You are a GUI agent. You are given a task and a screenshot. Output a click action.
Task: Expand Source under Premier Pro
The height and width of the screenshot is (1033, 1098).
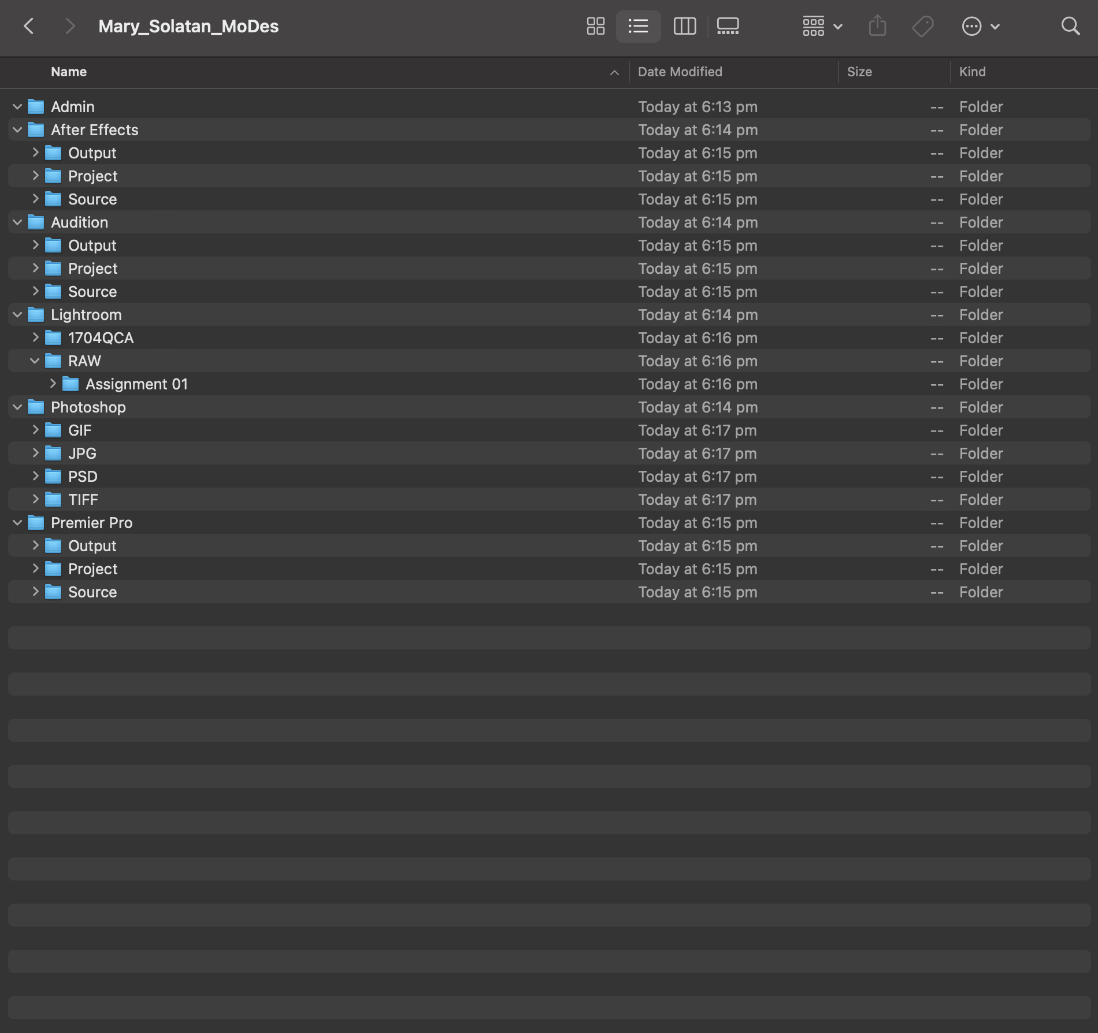pyautogui.click(x=35, y=592)
